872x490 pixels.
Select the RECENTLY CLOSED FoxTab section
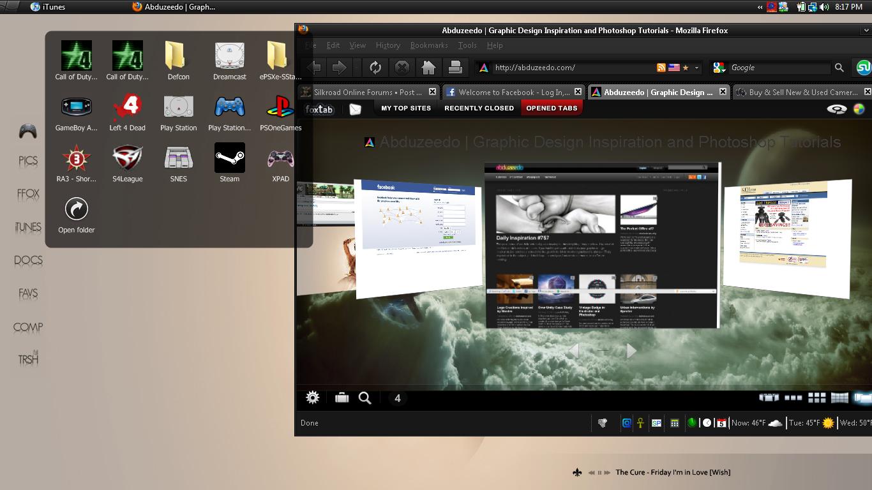[x=479, y=108]
